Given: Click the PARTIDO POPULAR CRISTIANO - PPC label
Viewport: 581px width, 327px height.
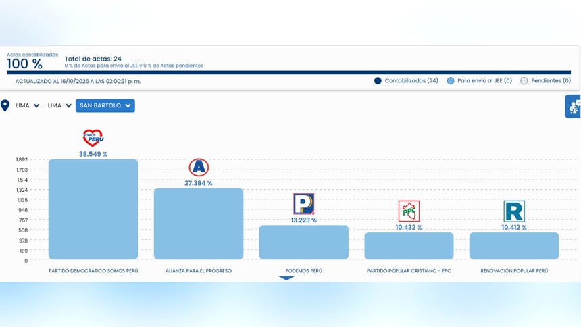Looking at the screenshot, I should tap(409, 271).
